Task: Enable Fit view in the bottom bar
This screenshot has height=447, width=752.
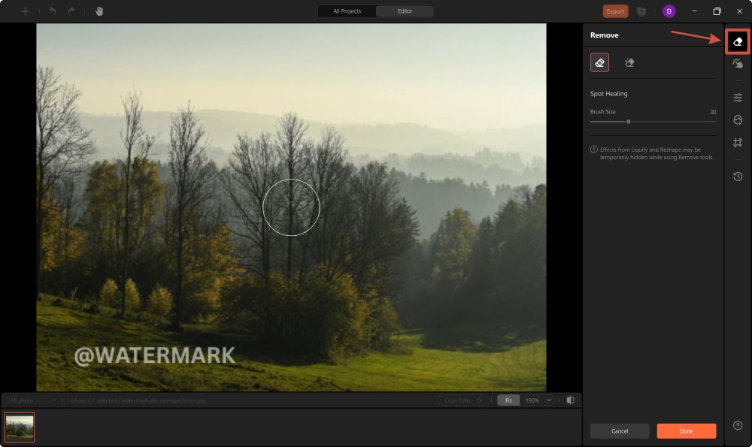Action: (508, 400)
